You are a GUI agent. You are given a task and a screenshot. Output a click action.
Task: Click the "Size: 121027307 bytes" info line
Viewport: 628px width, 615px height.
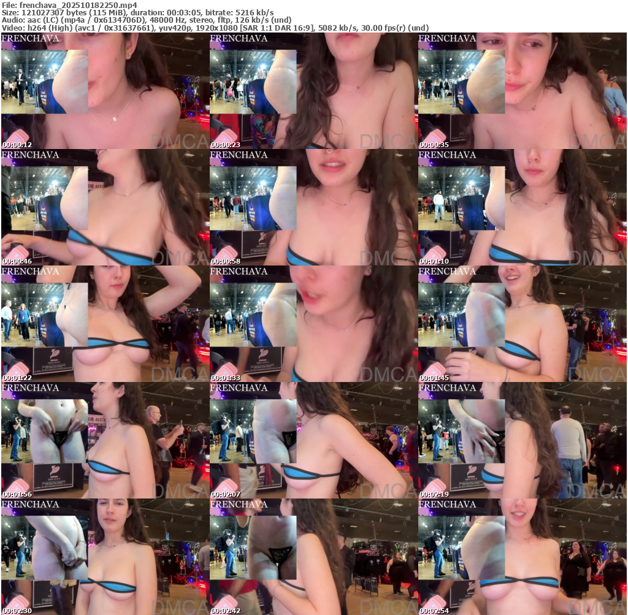pos(138,12)
